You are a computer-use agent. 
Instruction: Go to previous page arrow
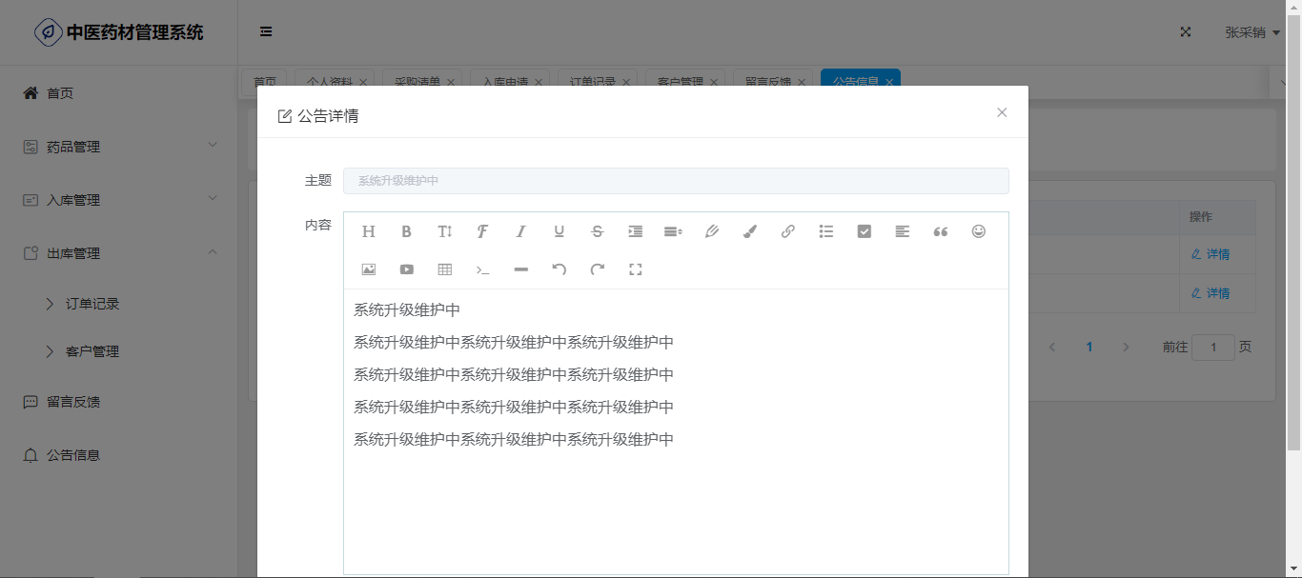pyautogui.click(x=1052, y=348)
